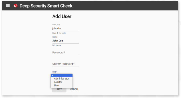This screenshot has height=98, width=181.
Task: Focus the User ID field containing johndoe
Action: pyautogui.click(x=65, y=29)
